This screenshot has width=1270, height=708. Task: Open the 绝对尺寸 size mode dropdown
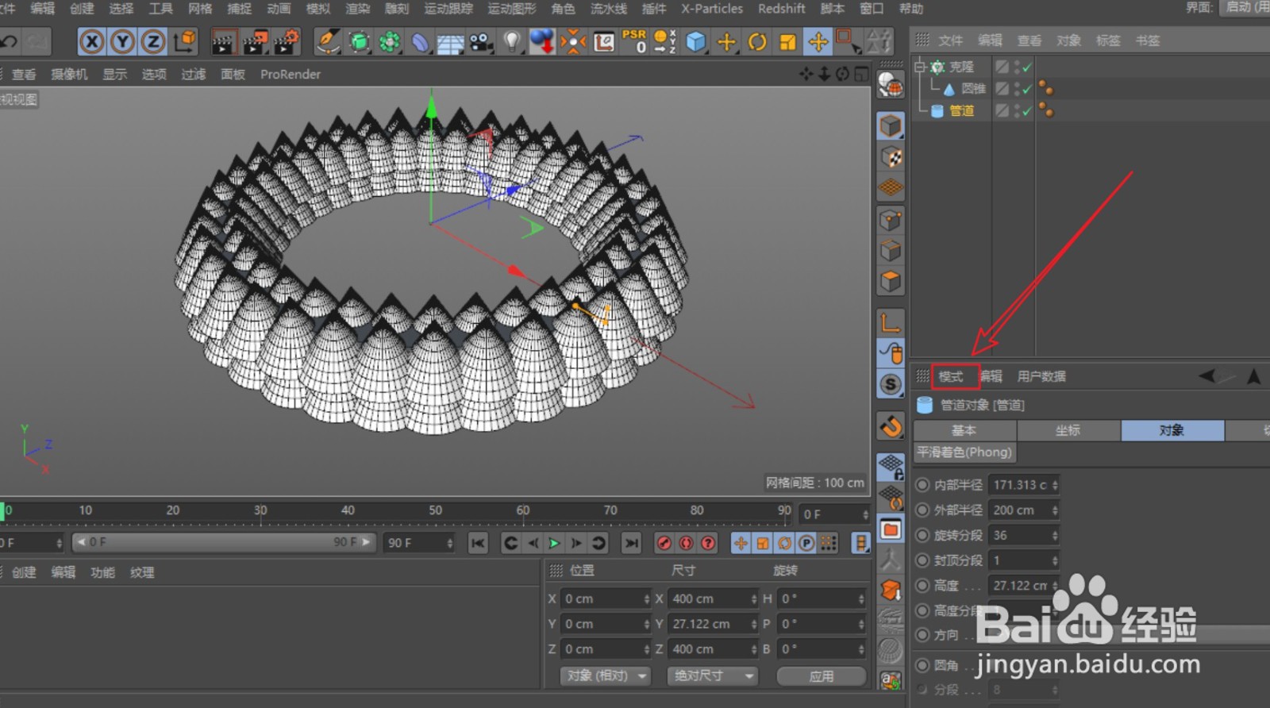point(712,675)
